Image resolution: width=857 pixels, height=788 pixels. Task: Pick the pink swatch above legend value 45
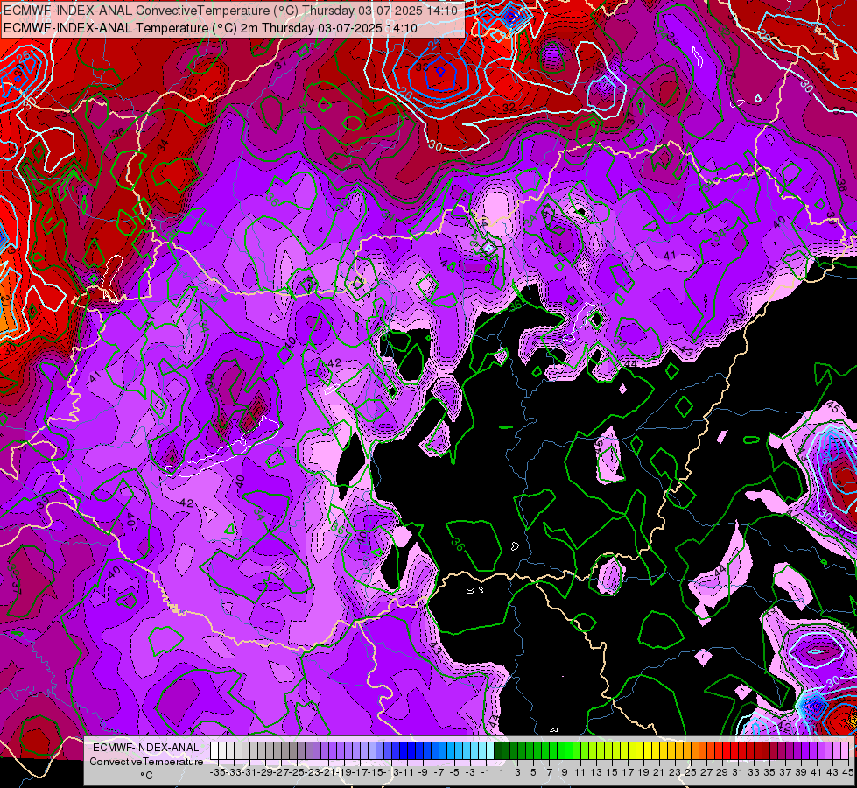(845, 750)
